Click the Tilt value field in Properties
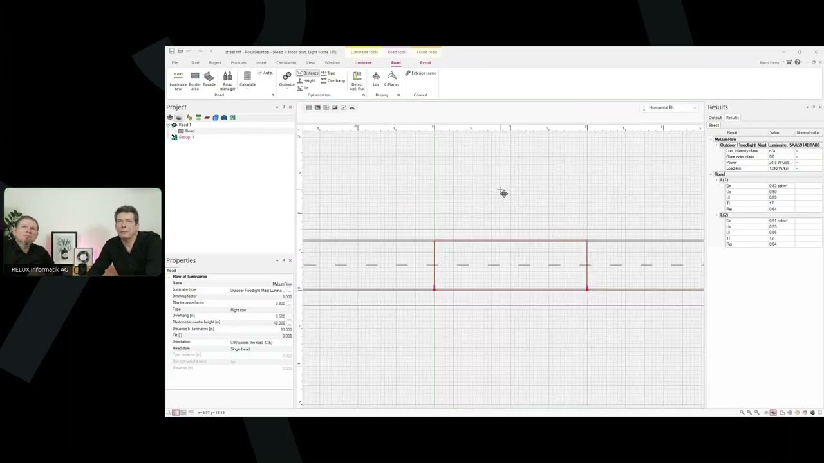The image size is (824, 463). (261, 336)
